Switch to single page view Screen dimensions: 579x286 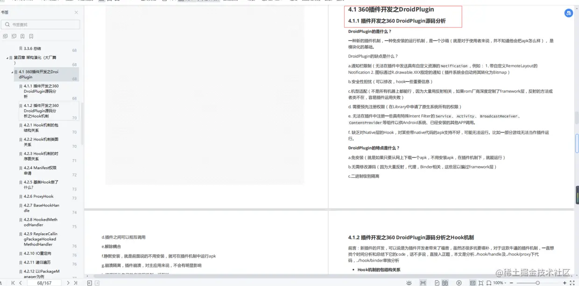coord(437,283)
